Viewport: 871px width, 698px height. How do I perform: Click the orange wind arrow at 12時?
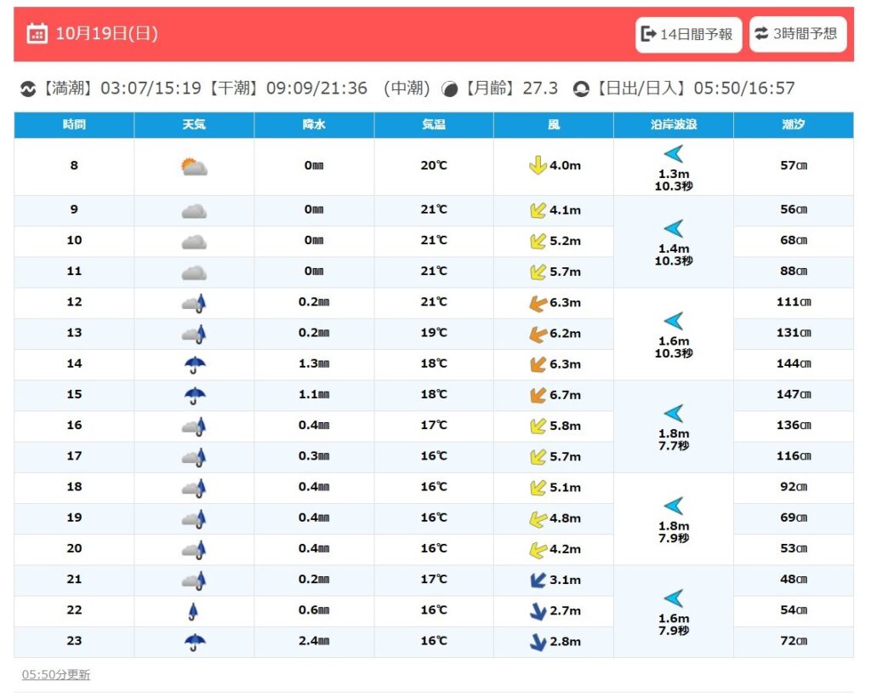537,303
